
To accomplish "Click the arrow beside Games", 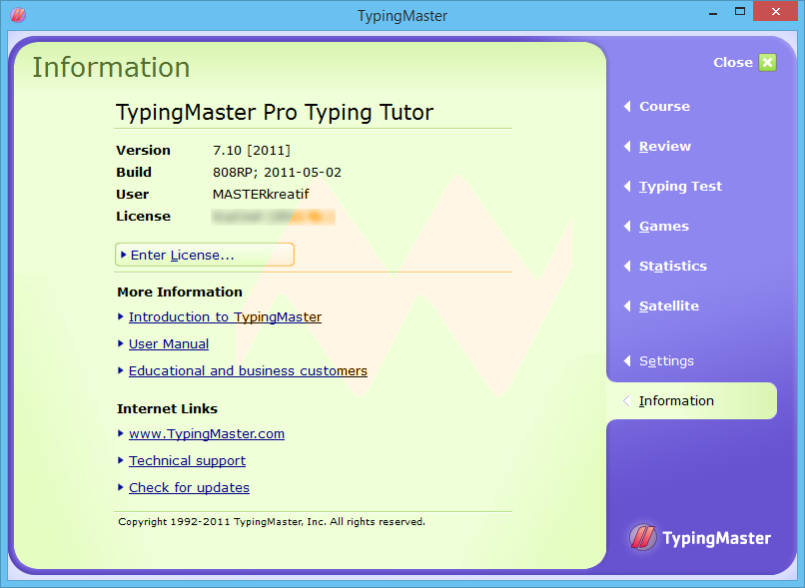I will pos(627,227).
